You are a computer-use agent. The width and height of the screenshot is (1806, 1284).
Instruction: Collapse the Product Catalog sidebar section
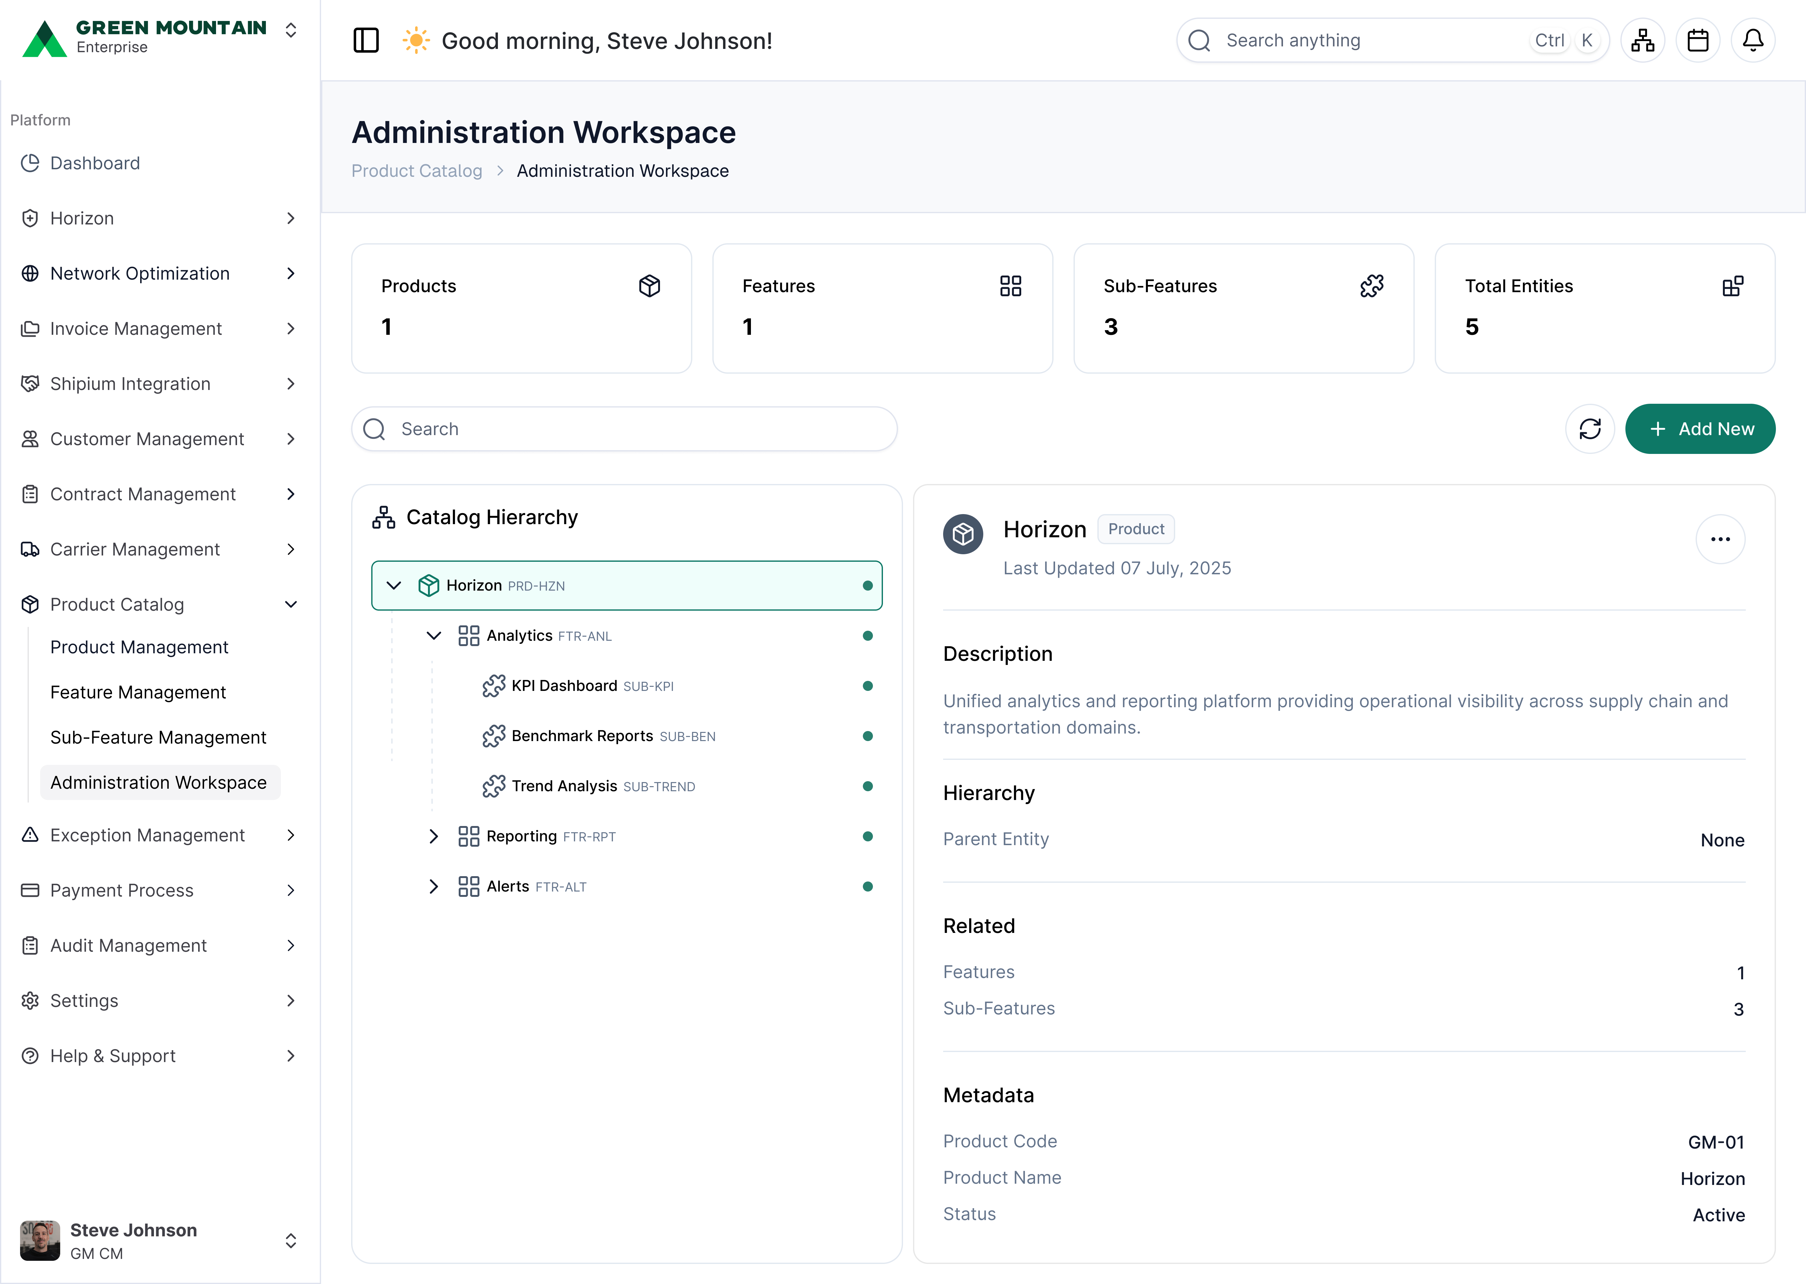point(291,604)
